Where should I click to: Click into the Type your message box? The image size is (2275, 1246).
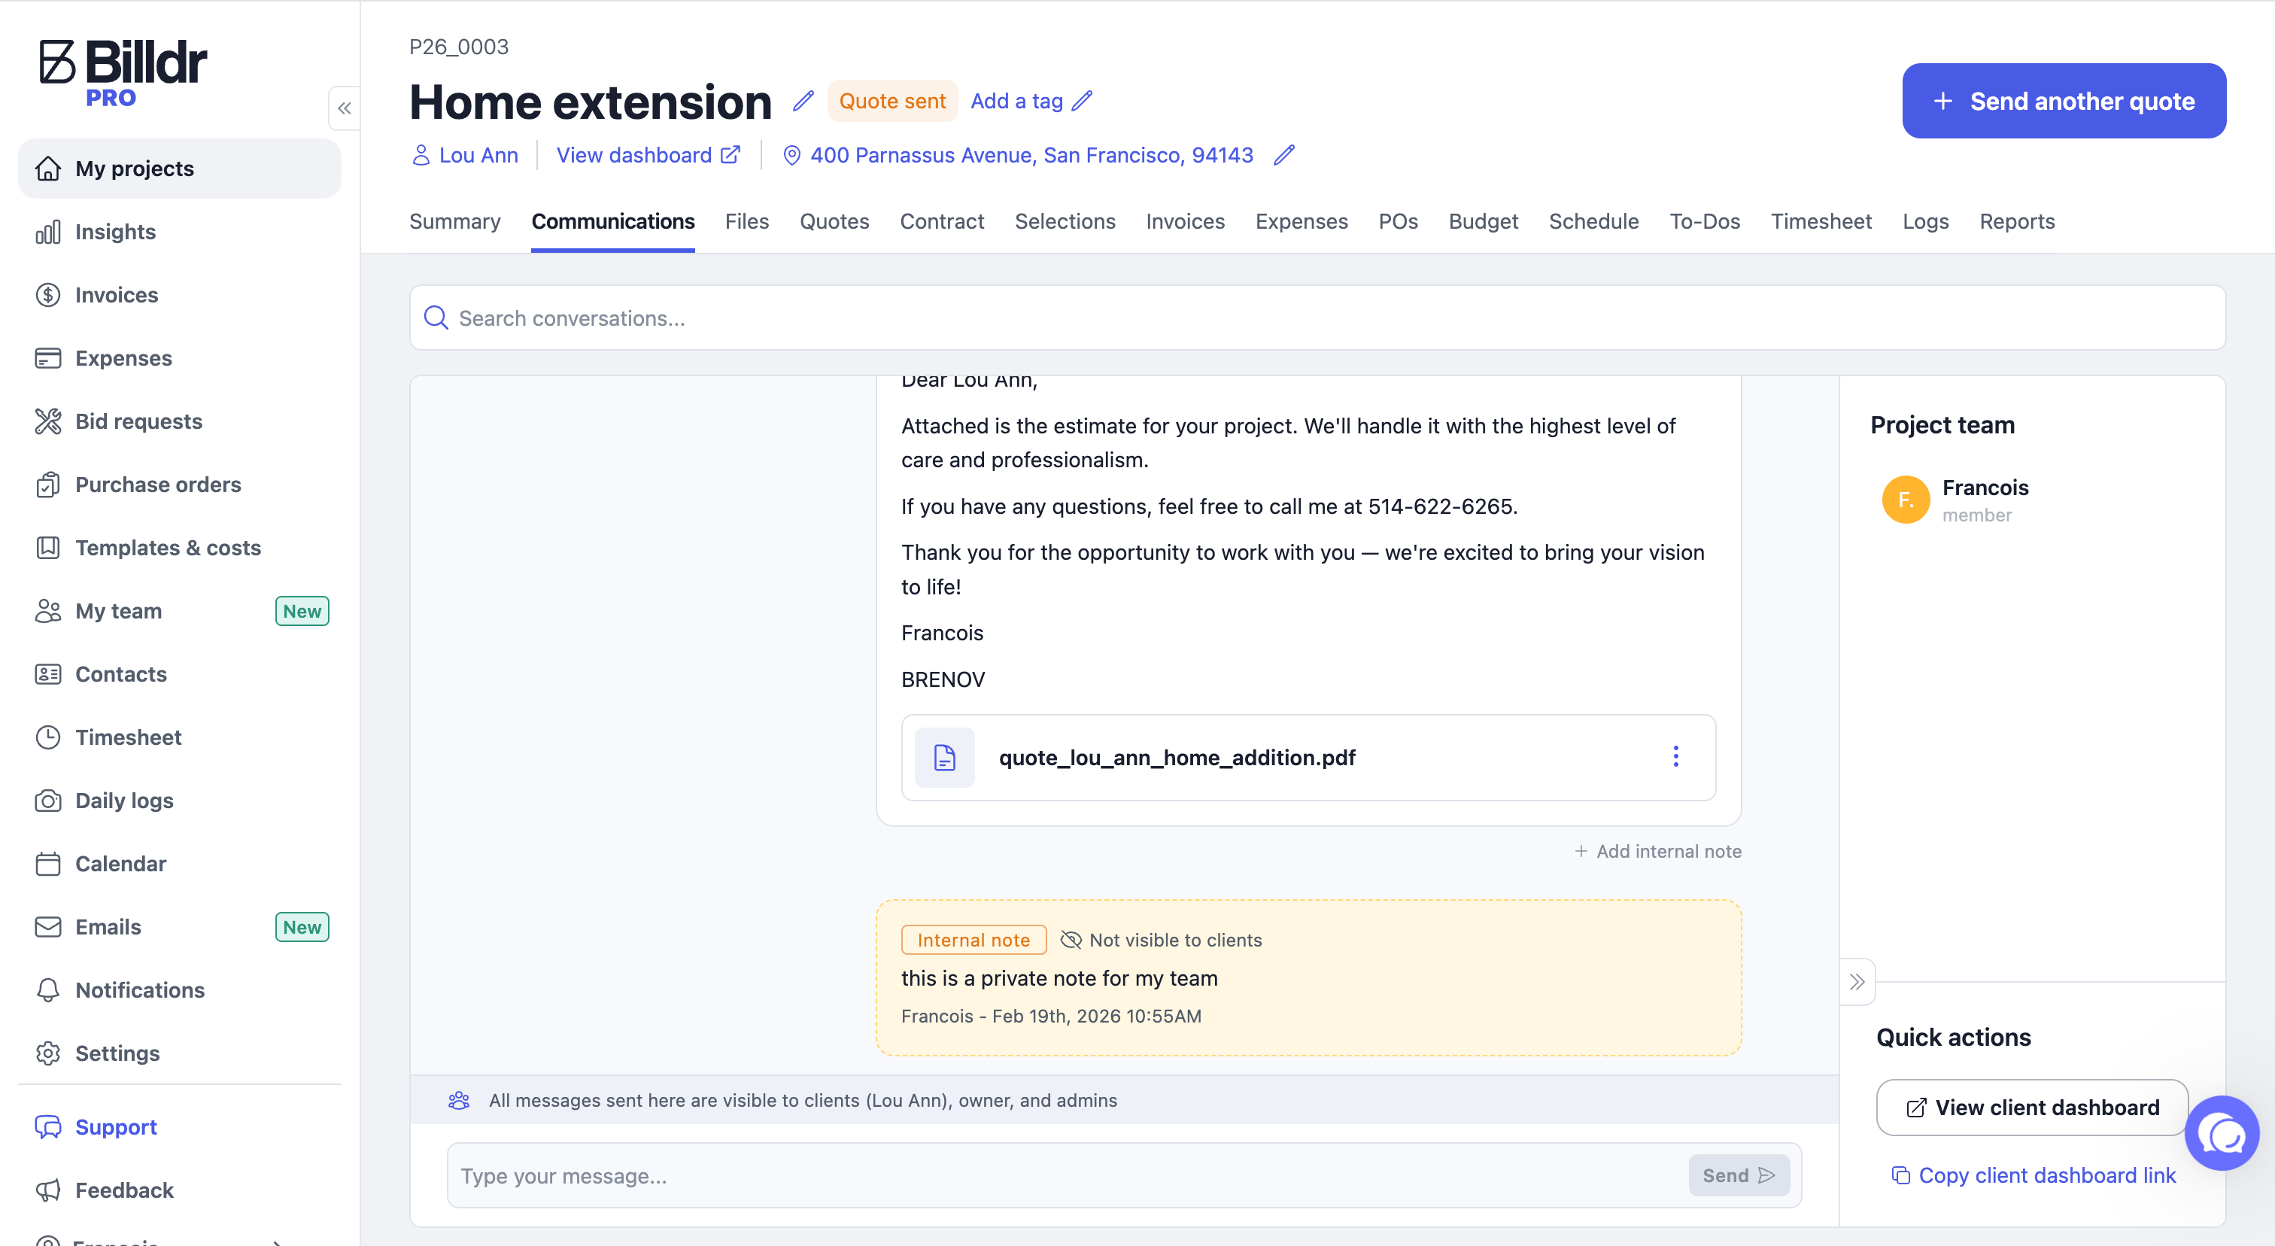tap(1060, 1175)
